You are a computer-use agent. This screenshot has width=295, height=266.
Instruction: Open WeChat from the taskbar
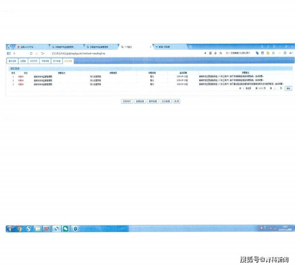66,229
